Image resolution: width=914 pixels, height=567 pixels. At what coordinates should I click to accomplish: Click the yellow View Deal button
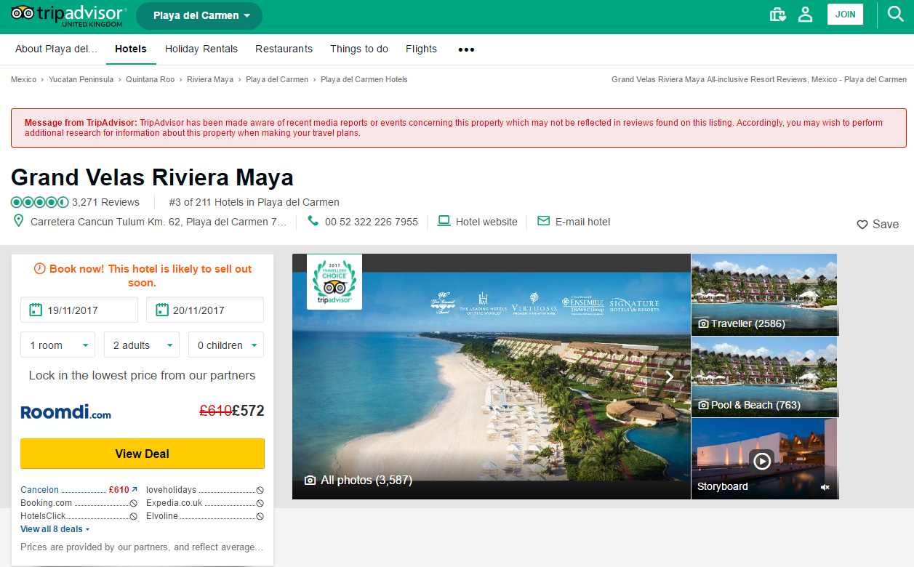[143, 454]
